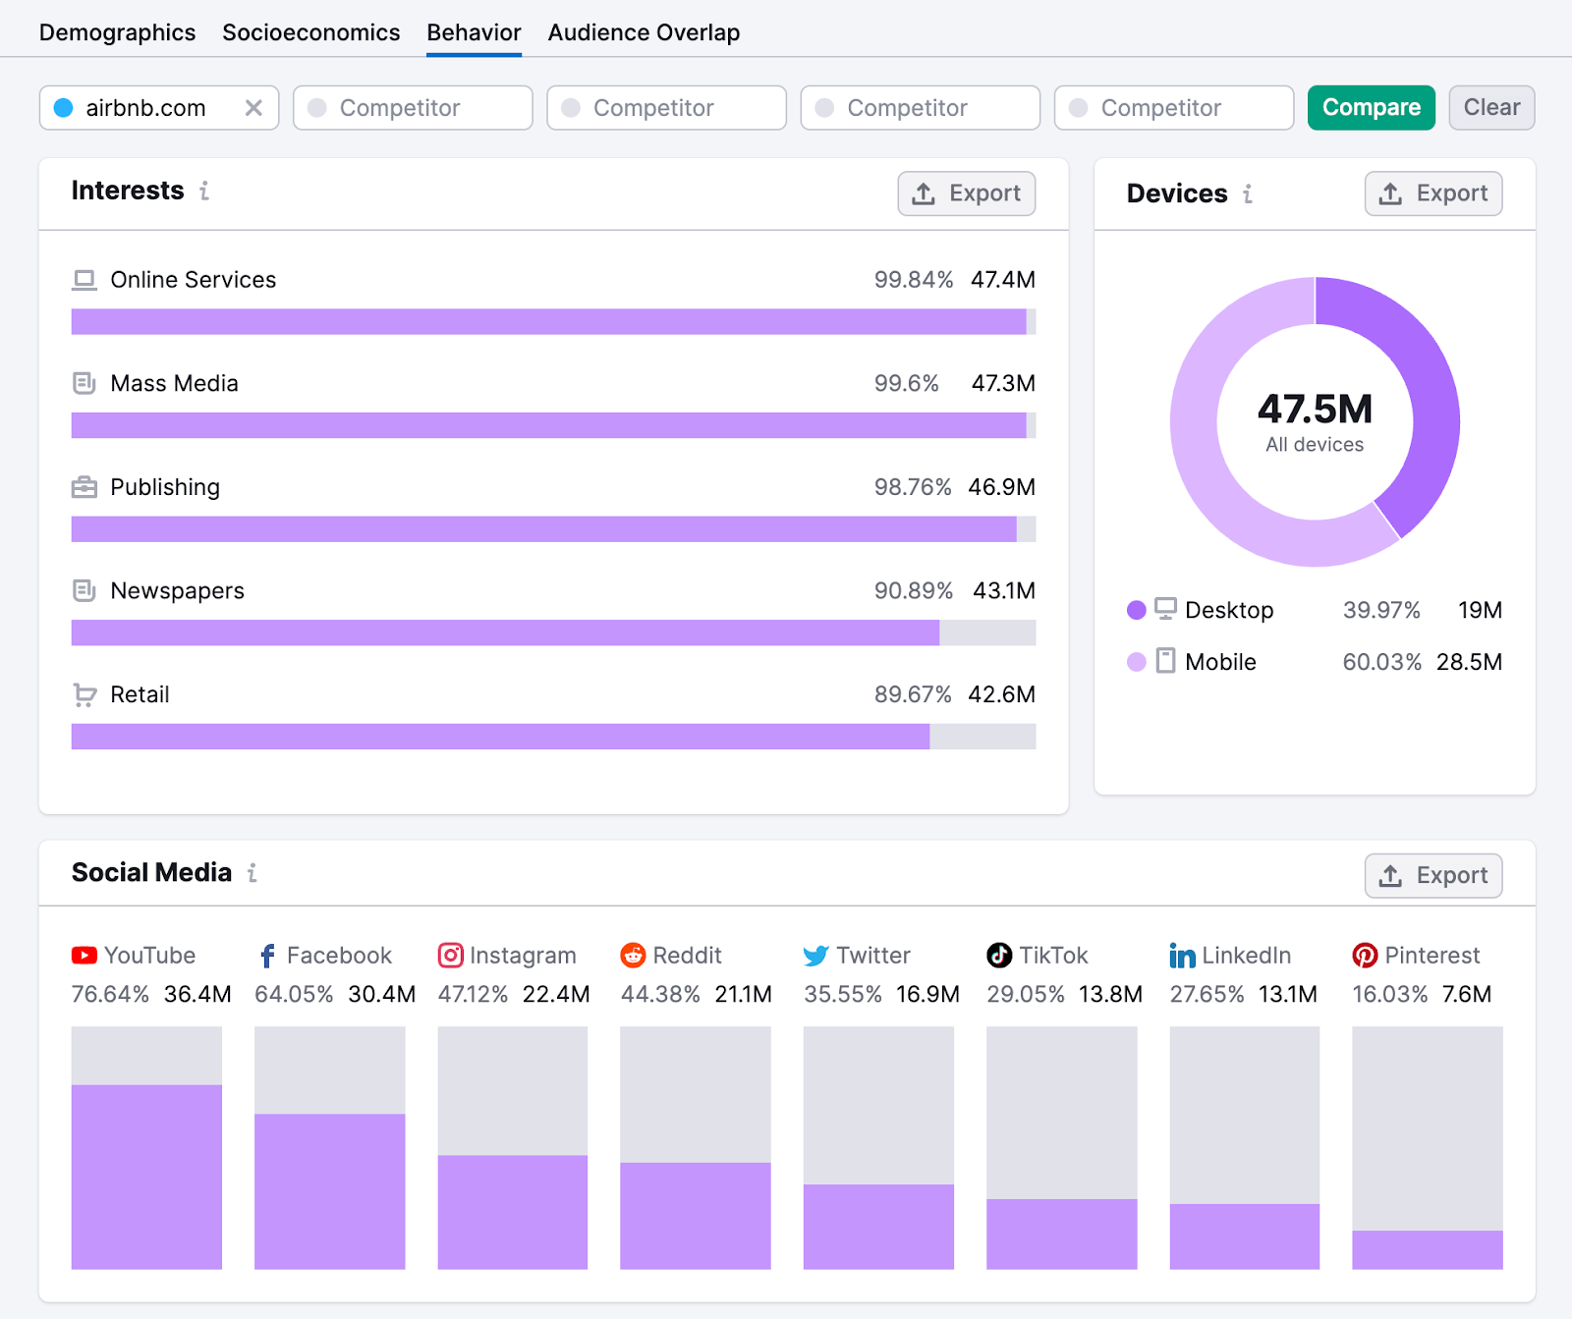The height and width of the screenshot is (1319, 1572).
Task: Export the Social Media data
Action: click(x=1433, y=875)
